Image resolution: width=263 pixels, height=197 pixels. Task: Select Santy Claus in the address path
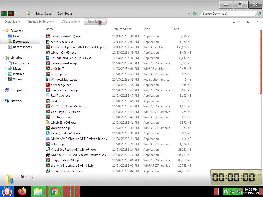tap(43, 14)
